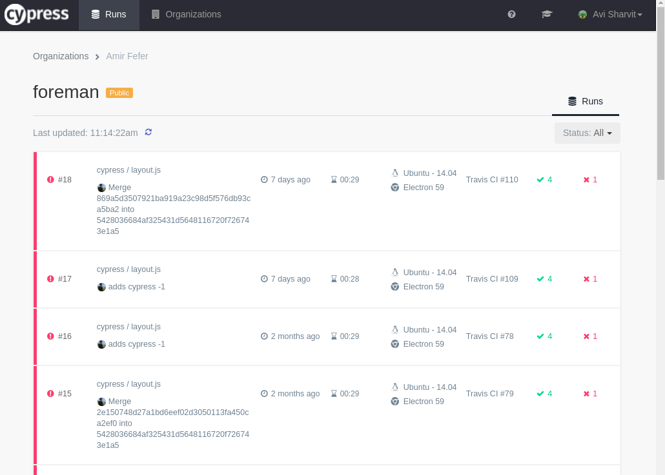Open the help question mark icon
The height and width of the screenshot is (475, 665).
point(511,14)
